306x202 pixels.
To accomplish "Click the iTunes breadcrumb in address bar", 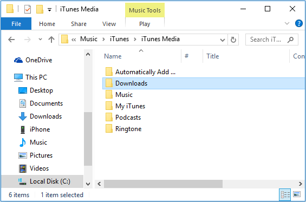I will 119,39.
